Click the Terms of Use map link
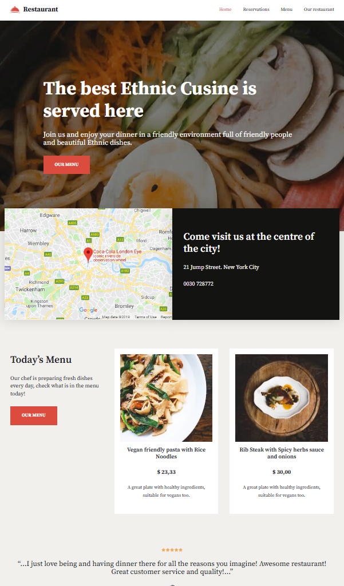344x586 pixels. point(145,317)
